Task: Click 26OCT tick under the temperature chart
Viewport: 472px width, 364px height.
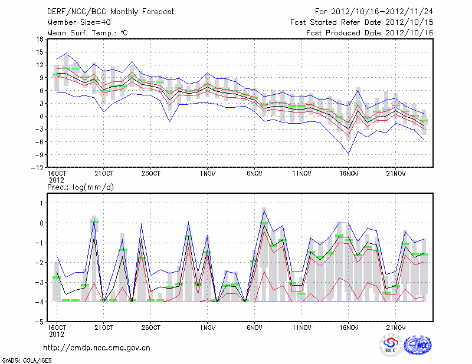Action: (151, 174)
